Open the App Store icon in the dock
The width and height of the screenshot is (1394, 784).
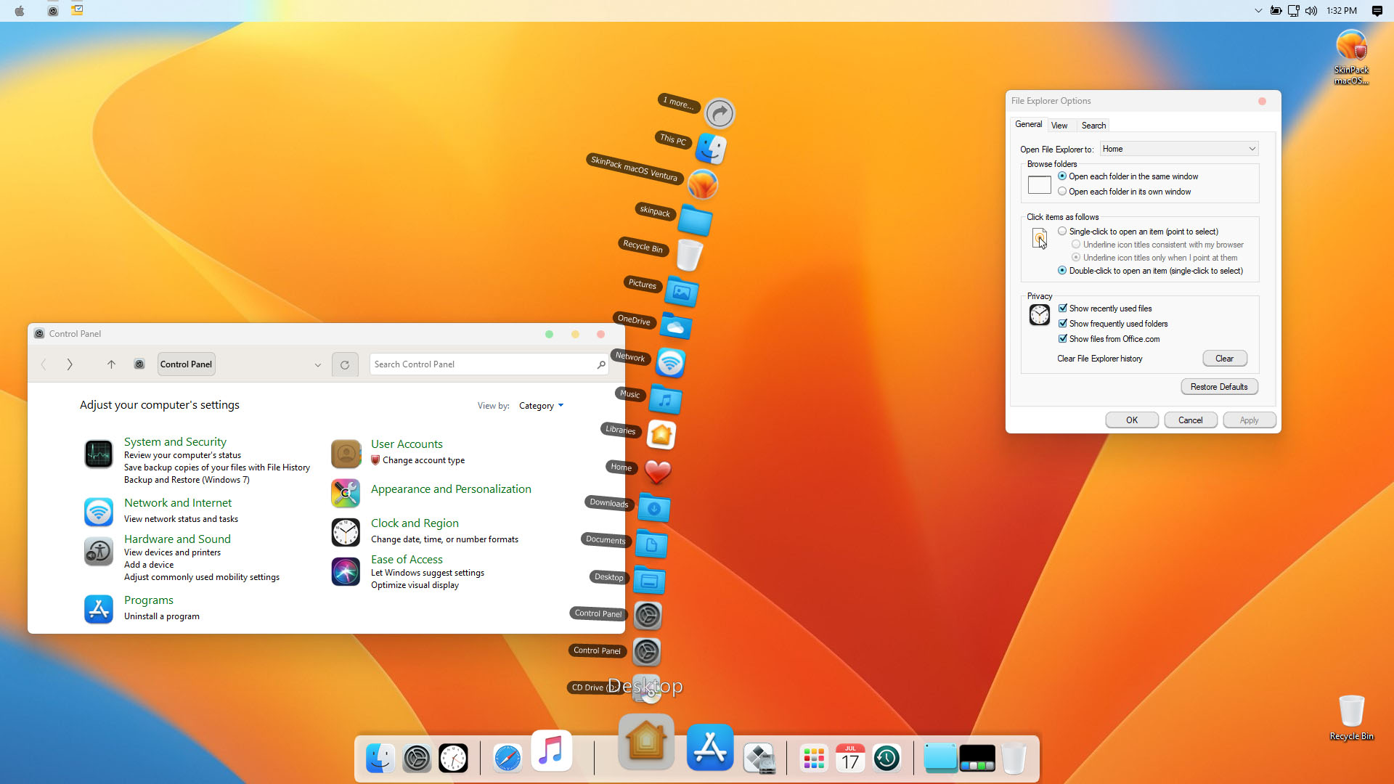[709, 747]
